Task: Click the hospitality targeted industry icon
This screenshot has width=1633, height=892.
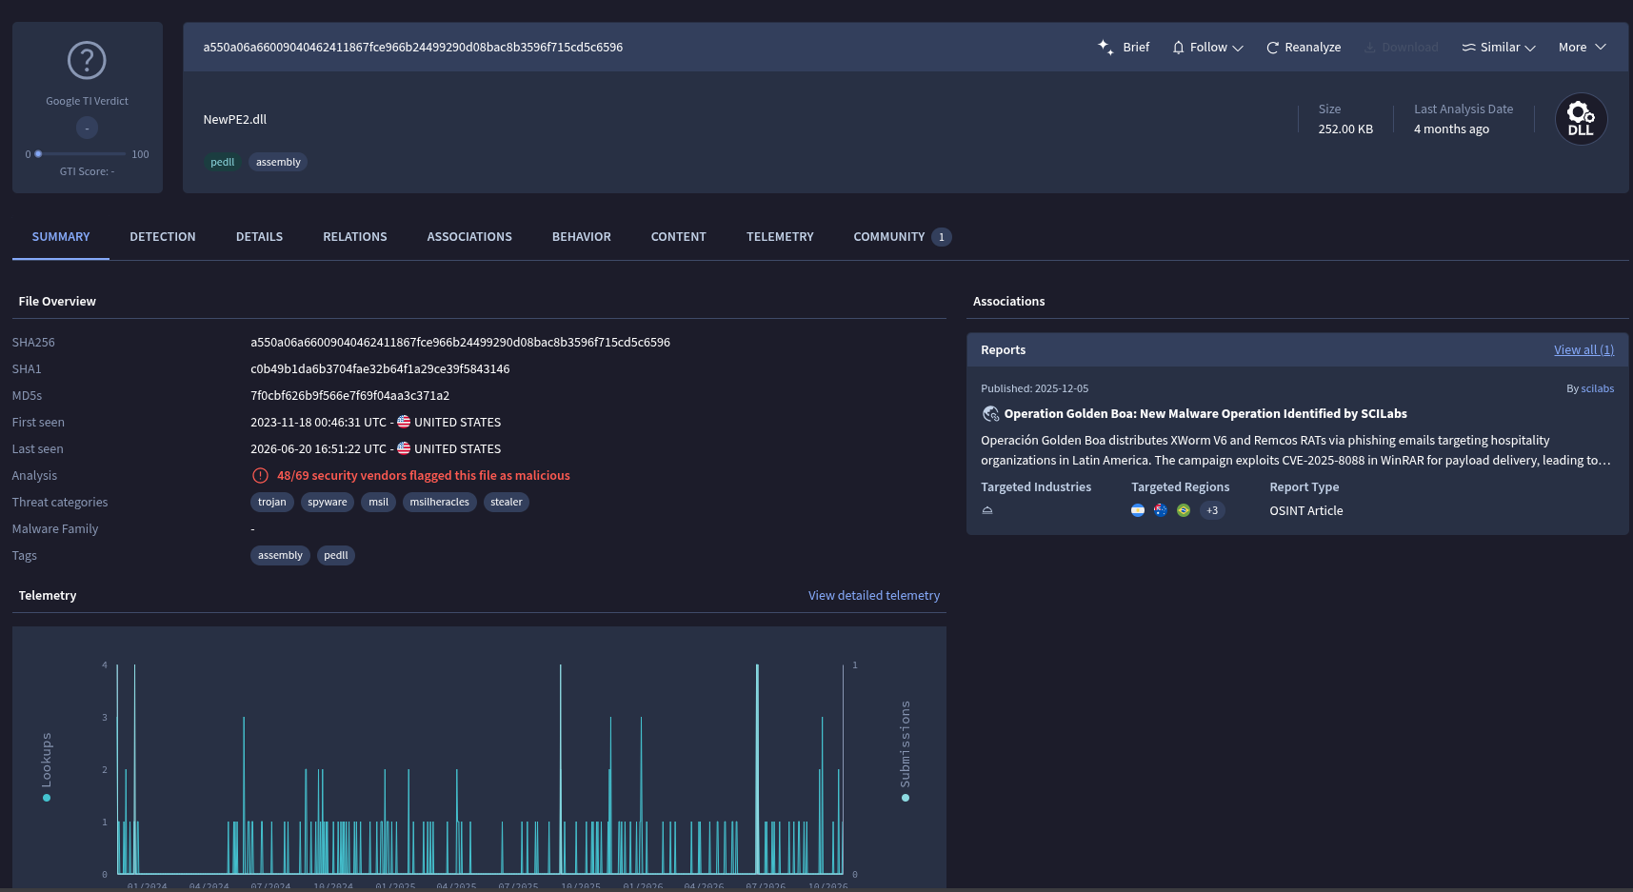Action: click(x=987, y=510)
